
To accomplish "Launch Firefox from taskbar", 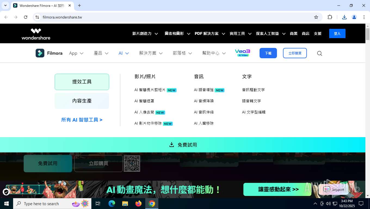I will [138, 204].
